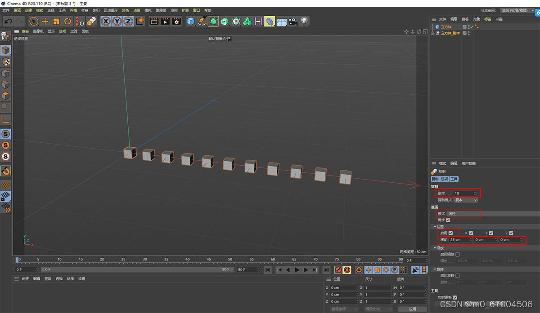Go to start of animation
The image size is (540, 313).
(x=267, y=270)
